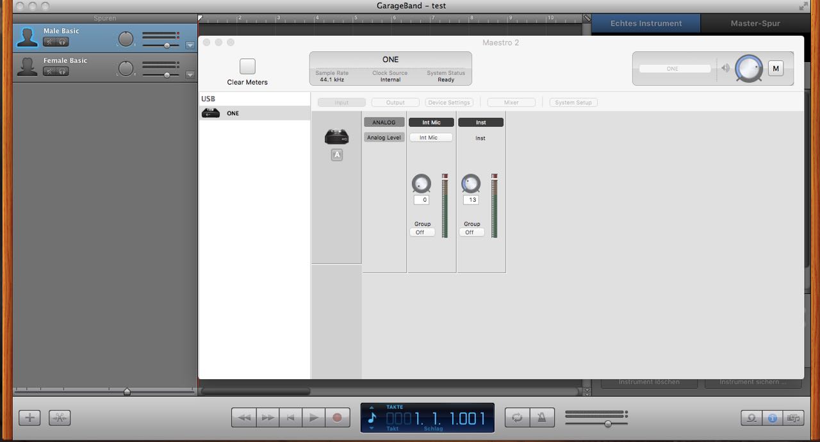820x442 pixels.
Task: Toggle the track info button
Action: 773,418
